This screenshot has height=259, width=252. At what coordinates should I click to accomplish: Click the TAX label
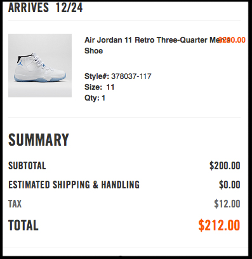(x=15, y=204)
